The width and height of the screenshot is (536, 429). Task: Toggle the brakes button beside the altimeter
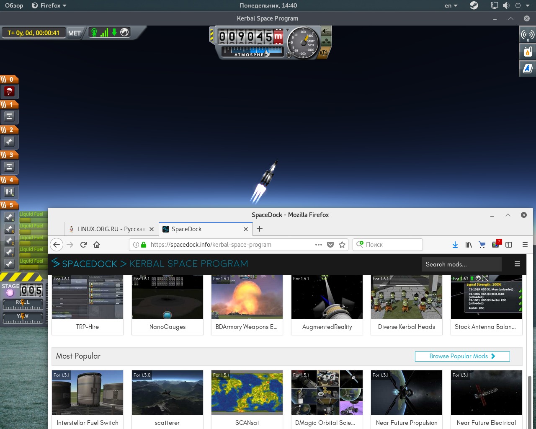(324, 53)
